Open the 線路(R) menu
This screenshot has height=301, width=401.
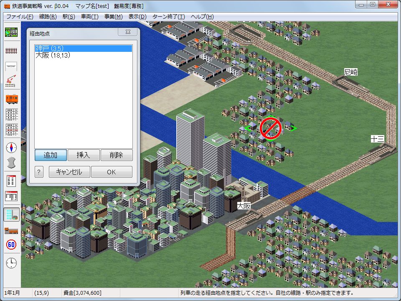tap(48, 17)
